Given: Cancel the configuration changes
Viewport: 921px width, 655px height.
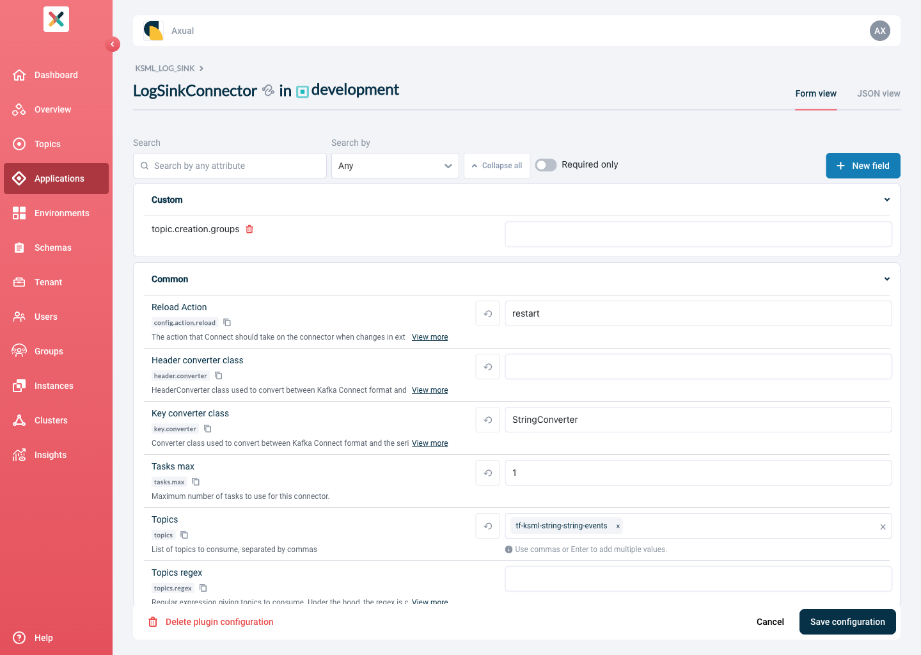Looking at the screenshot, I should (770, 622).
